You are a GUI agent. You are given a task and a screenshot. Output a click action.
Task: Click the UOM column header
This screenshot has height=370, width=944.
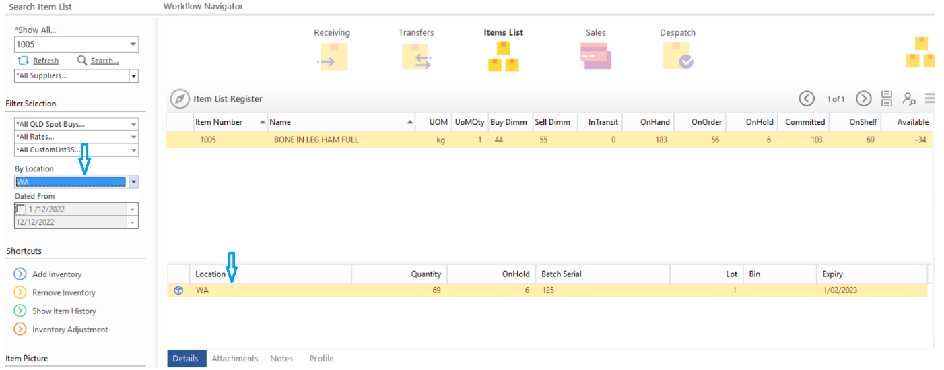pyautogui.click(x=434, y=122)
